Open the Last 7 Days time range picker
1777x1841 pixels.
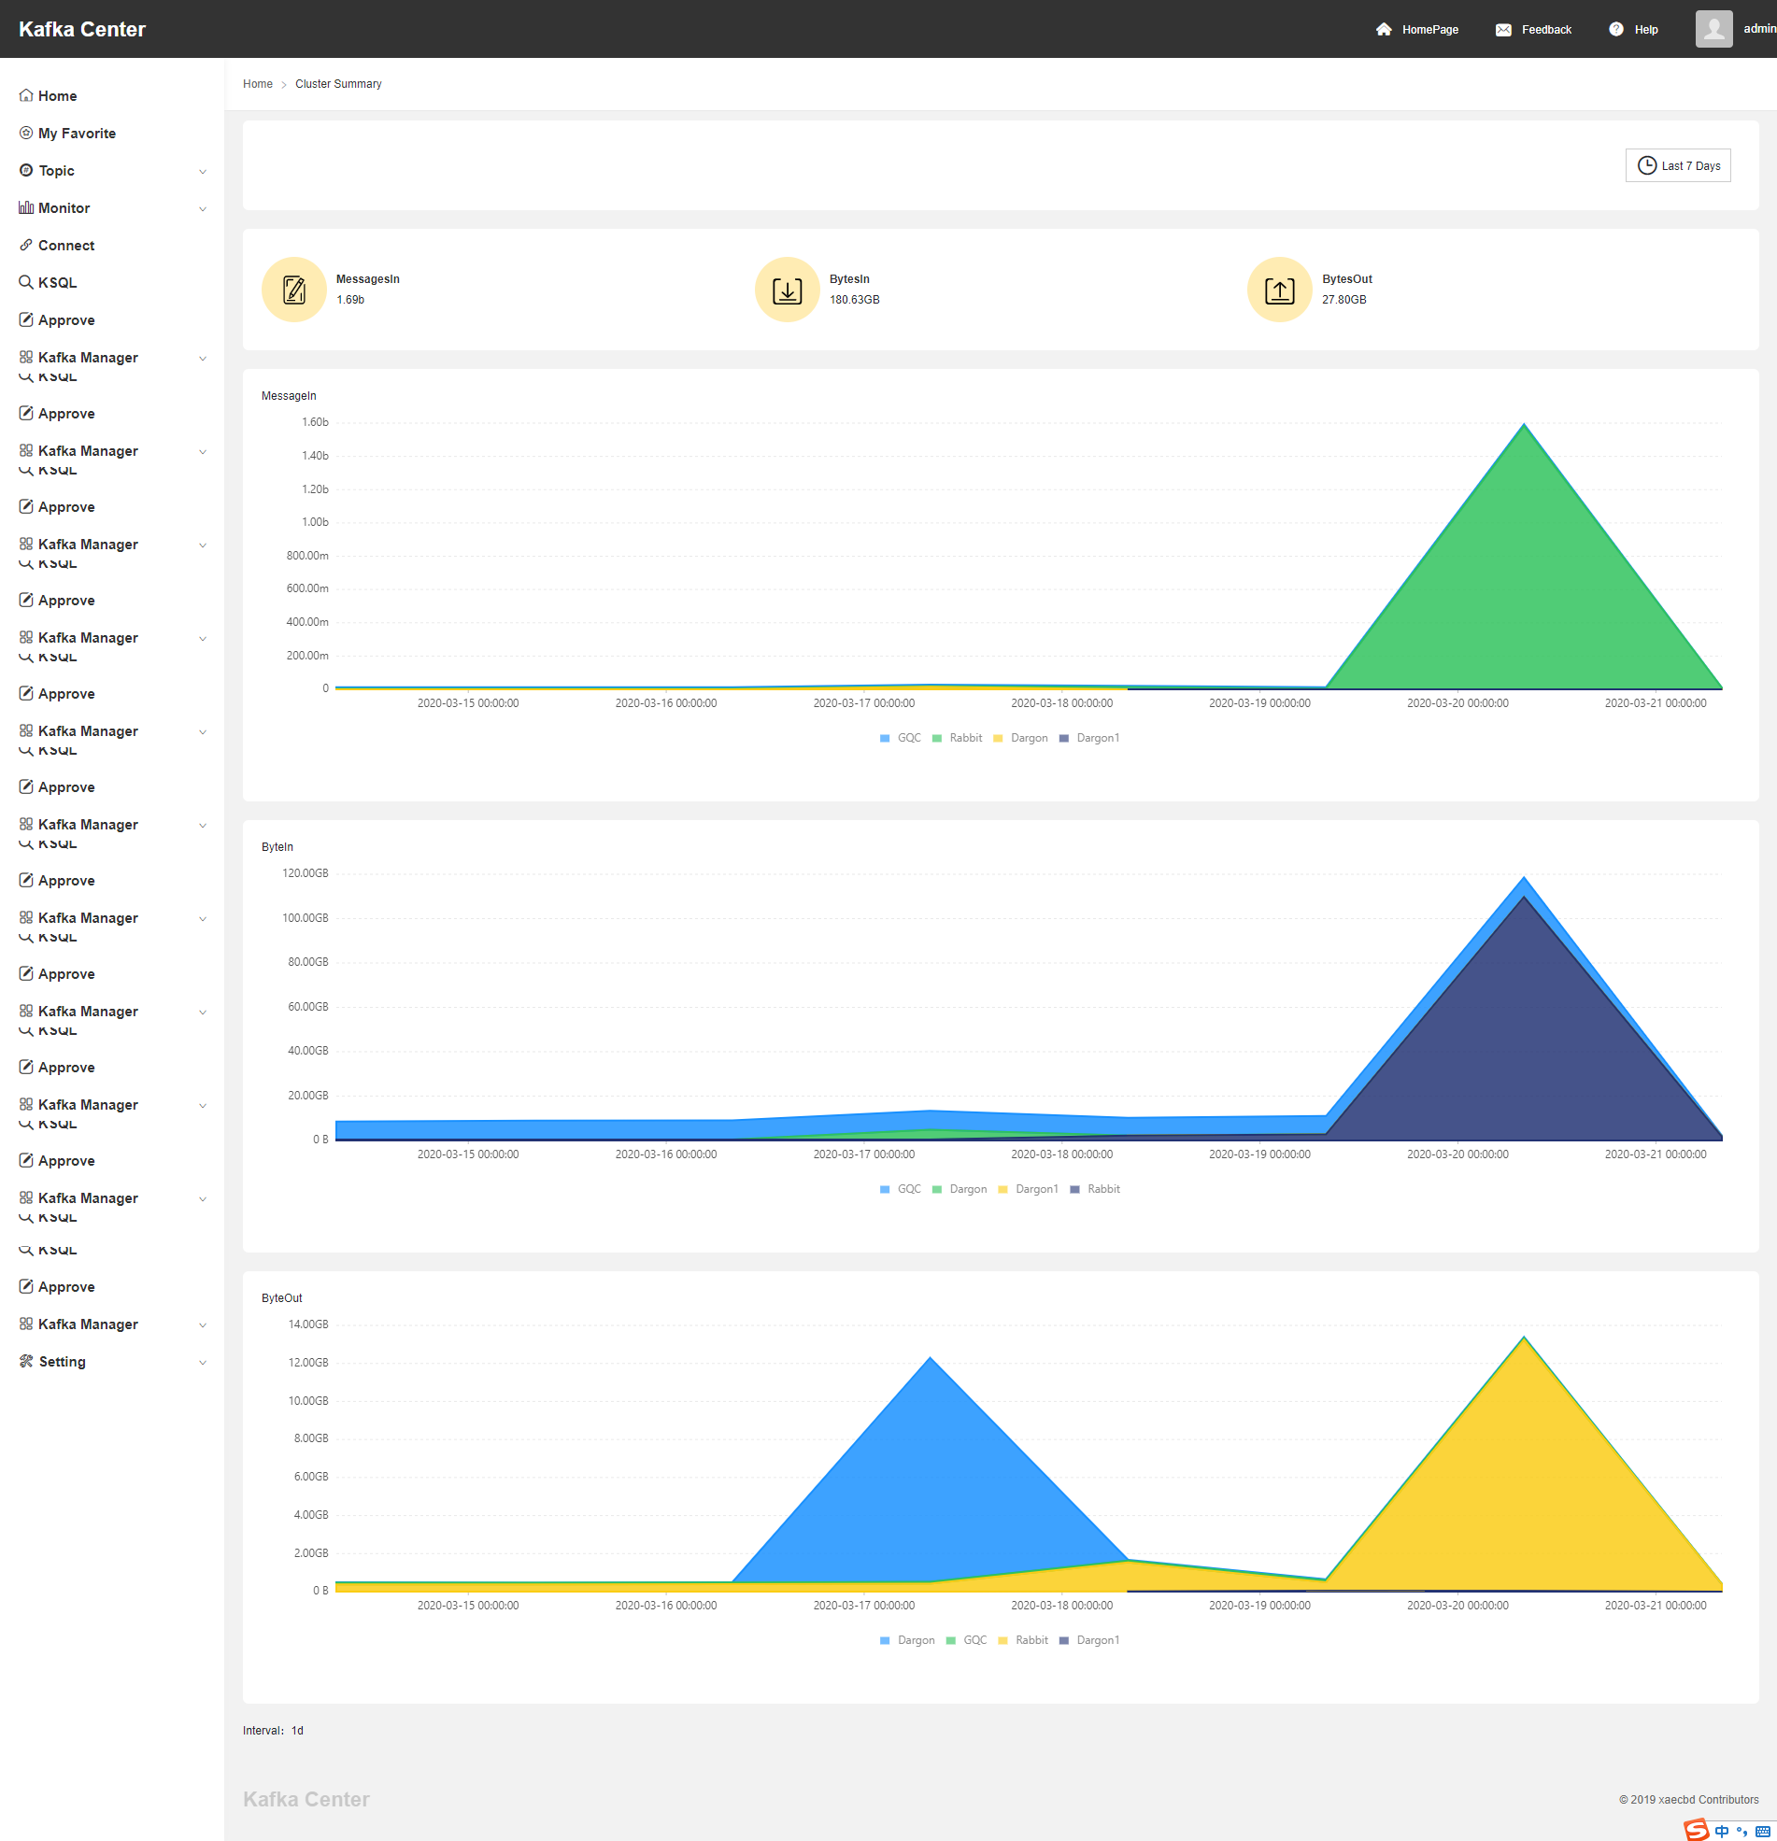[x=1677, y=165]
